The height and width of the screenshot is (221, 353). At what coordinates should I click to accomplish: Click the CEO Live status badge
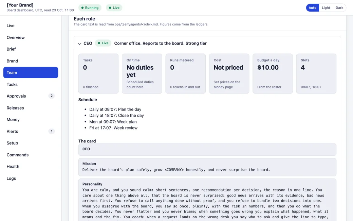(x=103, y=43)
